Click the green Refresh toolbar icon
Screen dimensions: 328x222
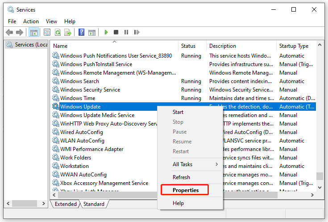(x=58, y=32)
